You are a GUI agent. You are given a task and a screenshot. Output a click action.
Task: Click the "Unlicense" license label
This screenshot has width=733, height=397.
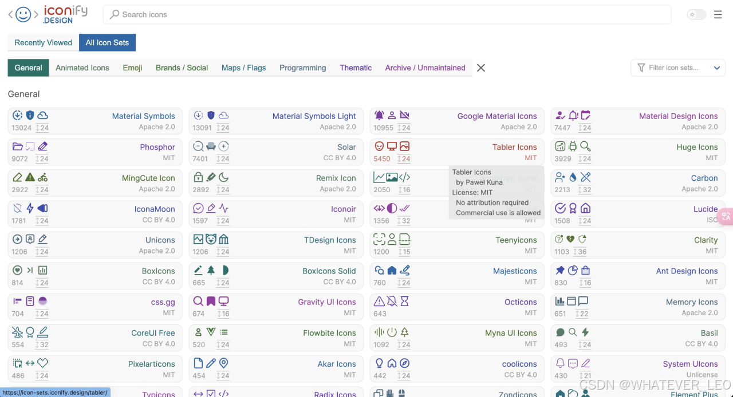702,375
